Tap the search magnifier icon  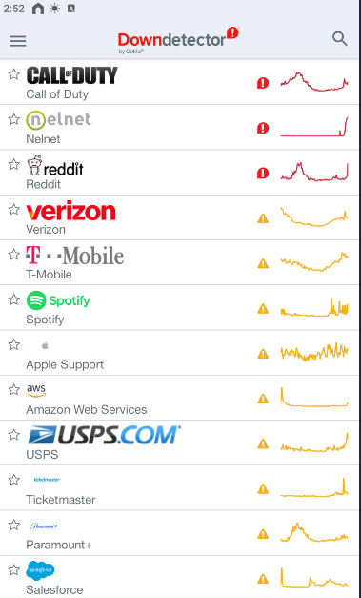pyautogui.click(x=340, y=39)
